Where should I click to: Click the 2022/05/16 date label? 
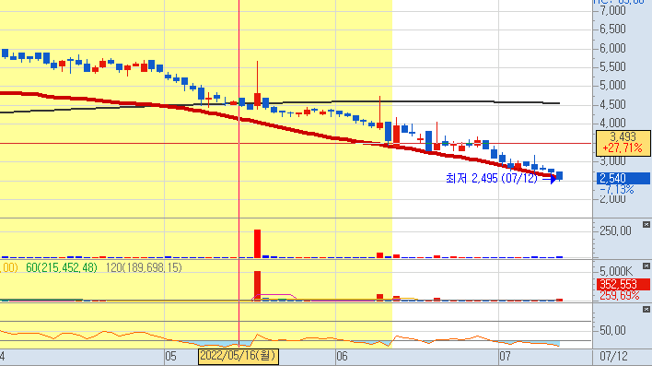[239, 356]
